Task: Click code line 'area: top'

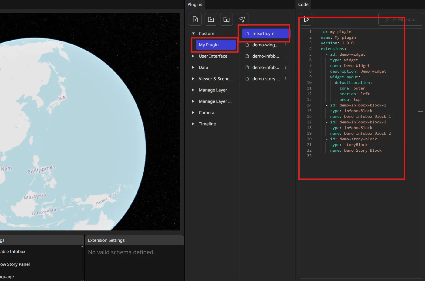Action: click(x=350, y=99)
